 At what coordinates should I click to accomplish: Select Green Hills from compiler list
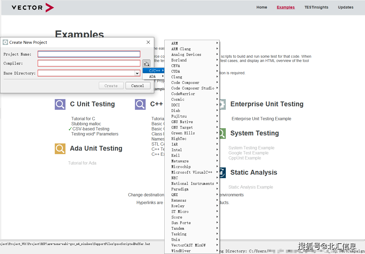click(183, 133)
